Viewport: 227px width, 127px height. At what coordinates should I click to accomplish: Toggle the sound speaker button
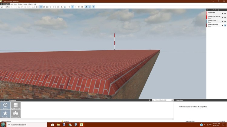pyautogui.click(x=94, y=7)
